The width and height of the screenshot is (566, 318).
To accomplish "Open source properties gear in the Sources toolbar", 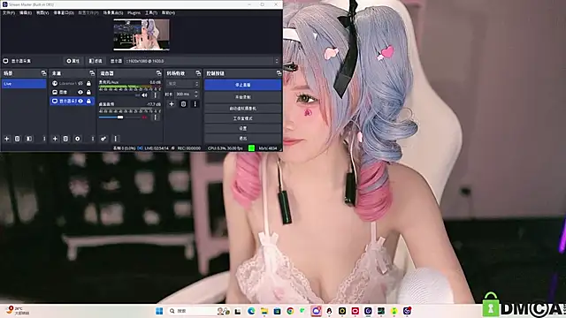I will pos(77,139).
